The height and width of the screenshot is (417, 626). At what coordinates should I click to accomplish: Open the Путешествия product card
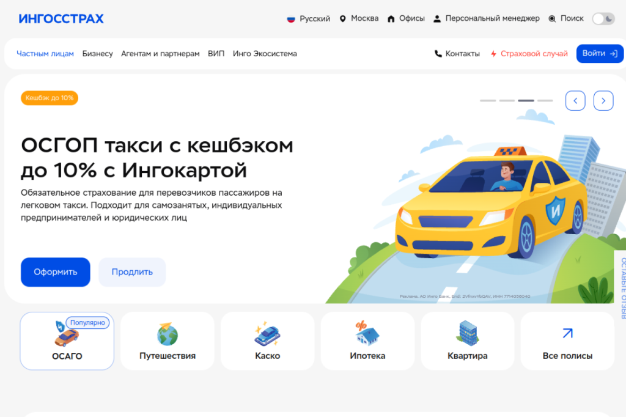point(168,341)
